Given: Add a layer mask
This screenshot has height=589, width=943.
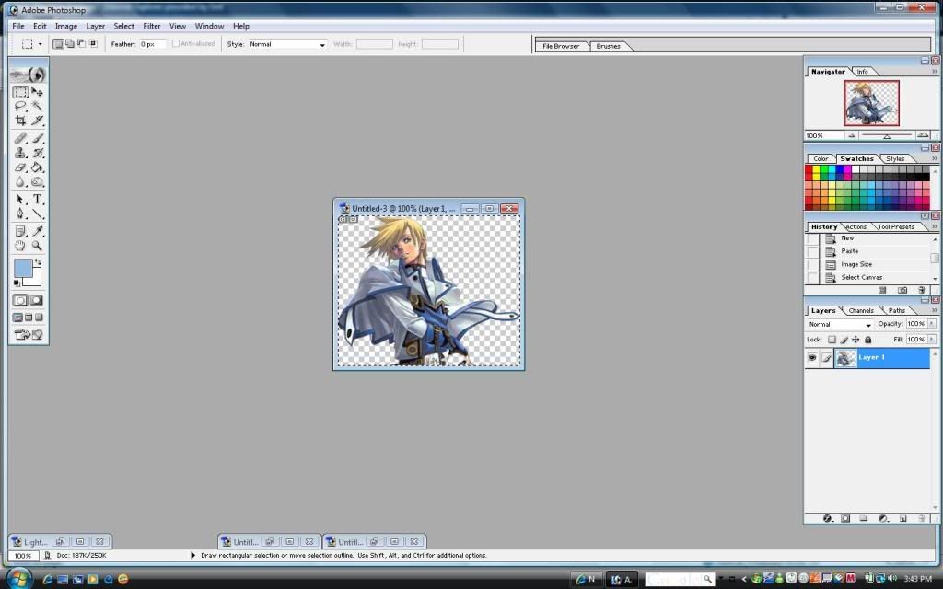Looking at the screenshot, I should pos(845,518).
